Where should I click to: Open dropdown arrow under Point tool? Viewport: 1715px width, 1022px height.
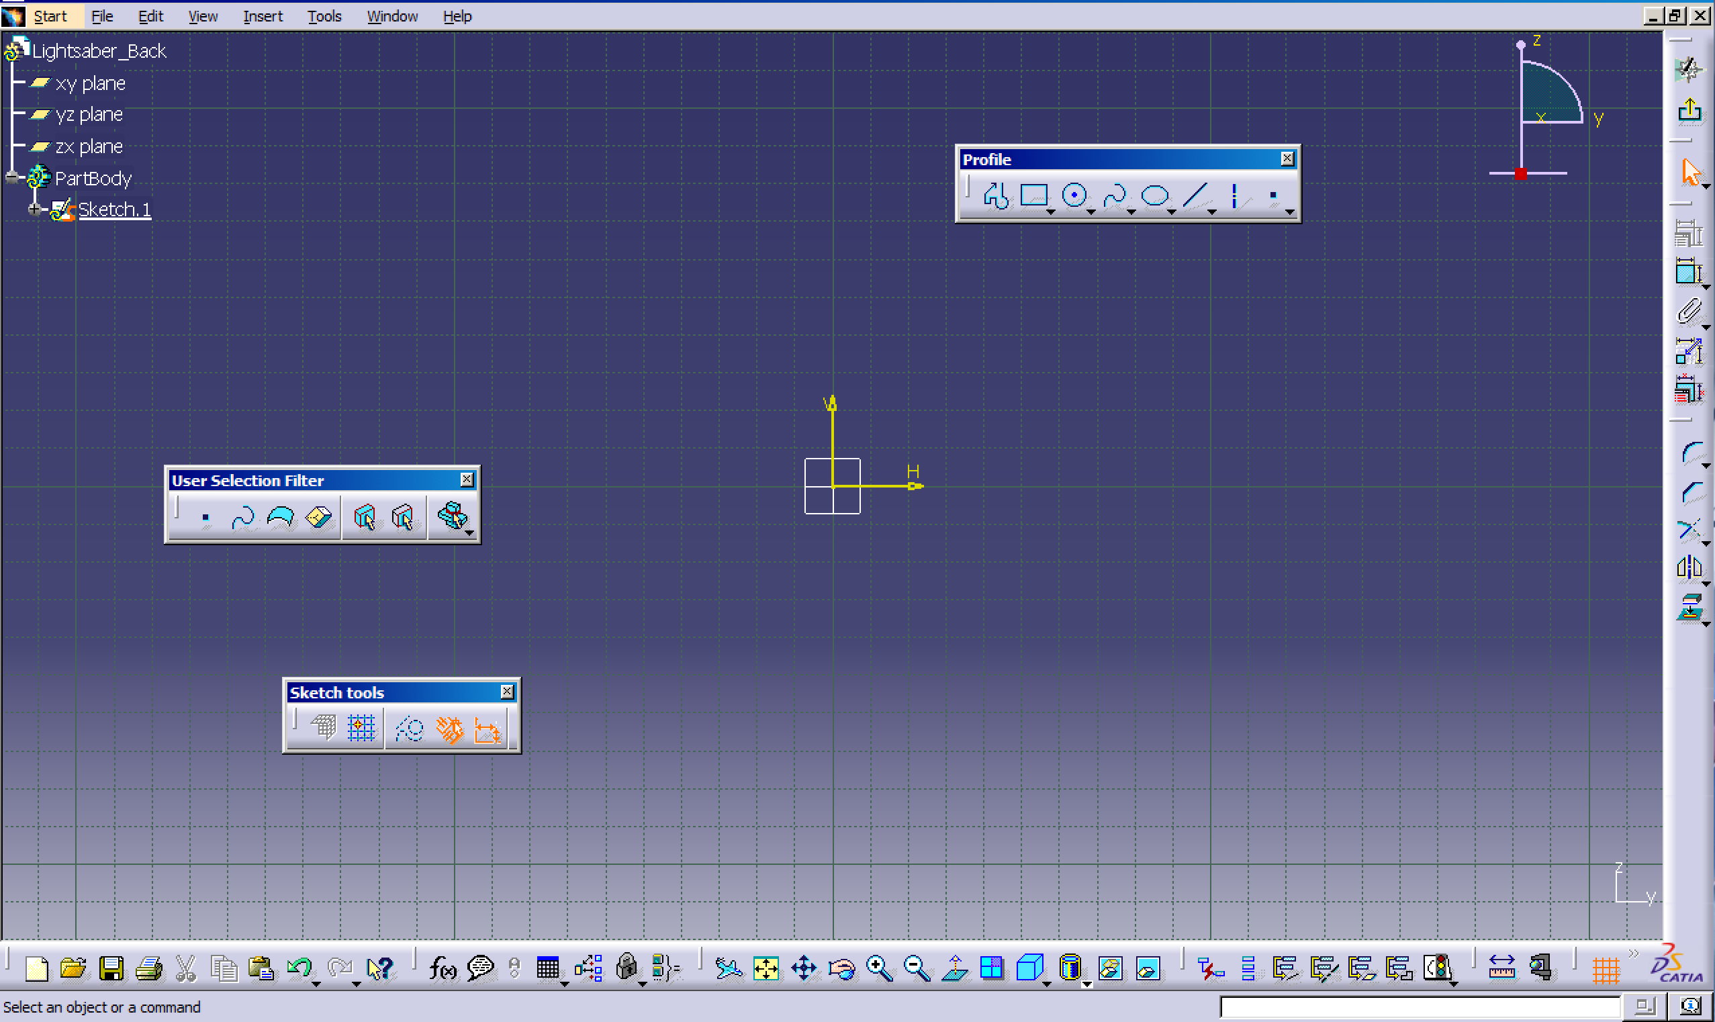pos(1289,212)
